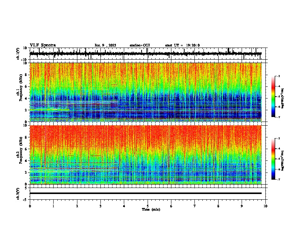Click the ch.1 voltage waveform trace
Viewport: 299px width, 231px height.
point(146,54)
